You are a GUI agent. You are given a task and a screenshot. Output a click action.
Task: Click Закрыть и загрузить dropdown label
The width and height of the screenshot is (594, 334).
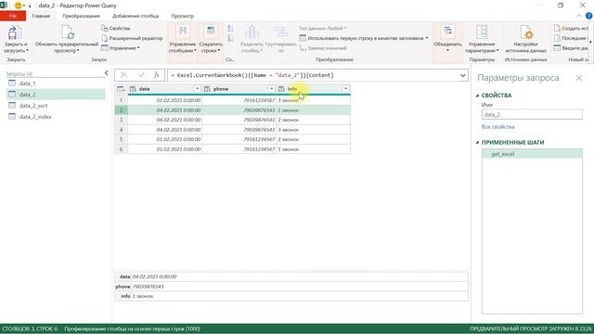[16, 47]
